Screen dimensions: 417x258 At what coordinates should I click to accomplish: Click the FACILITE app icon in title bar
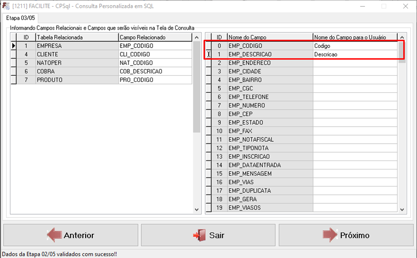[x=6, y=6]
